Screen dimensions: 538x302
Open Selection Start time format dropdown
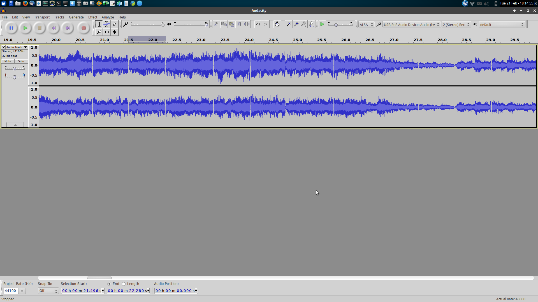pyautogui.click(x=103, y=291)
